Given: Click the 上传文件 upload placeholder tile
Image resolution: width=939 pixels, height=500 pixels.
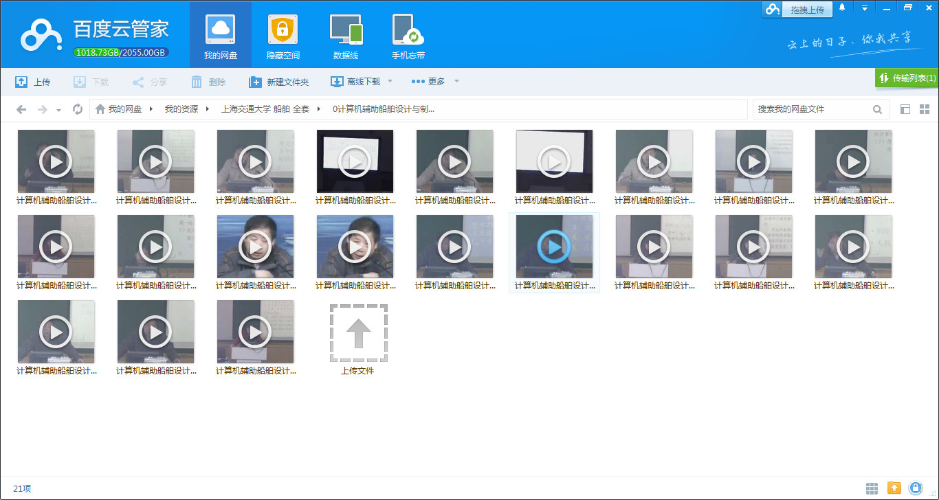Looking at the screenshot, I should [x=358, y=339].
